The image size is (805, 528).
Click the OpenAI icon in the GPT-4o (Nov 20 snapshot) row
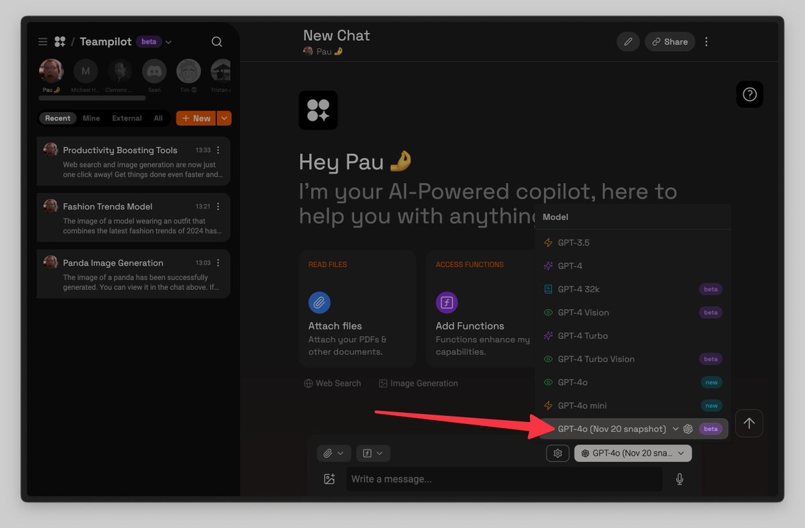pos(688,429)
